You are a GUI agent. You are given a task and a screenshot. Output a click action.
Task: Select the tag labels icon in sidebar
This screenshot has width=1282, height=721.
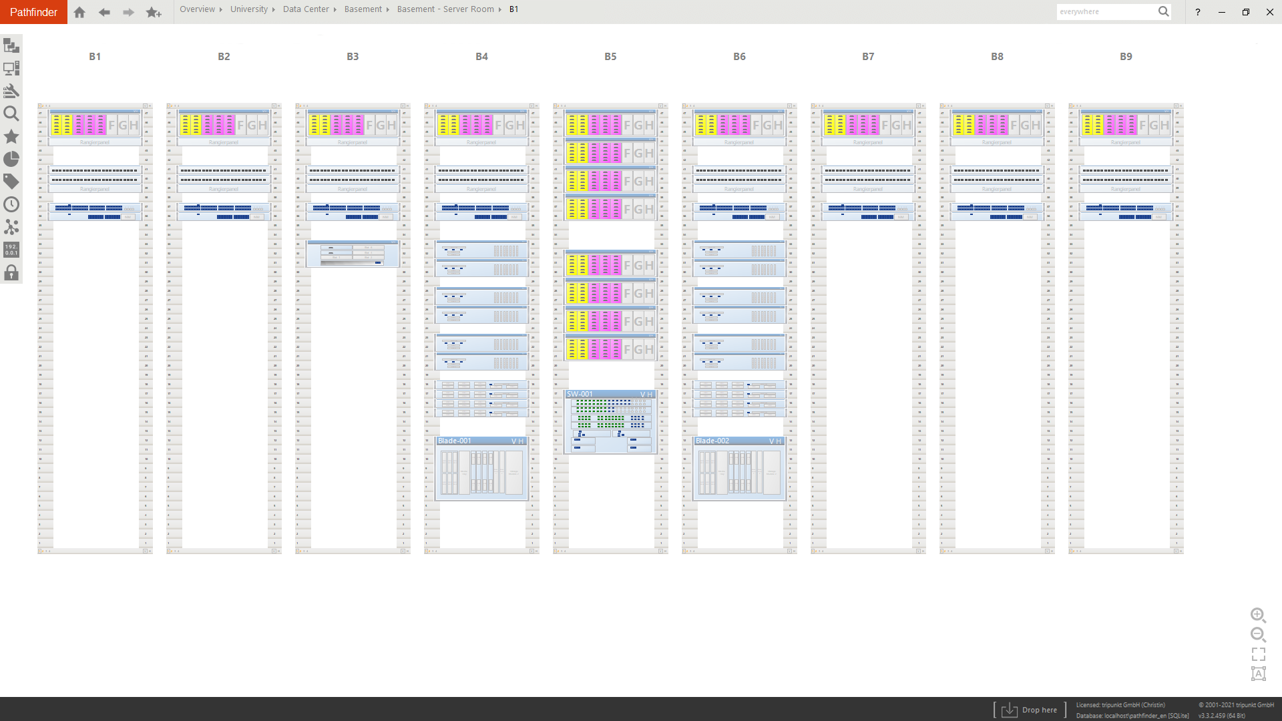[x=11, y=181]
